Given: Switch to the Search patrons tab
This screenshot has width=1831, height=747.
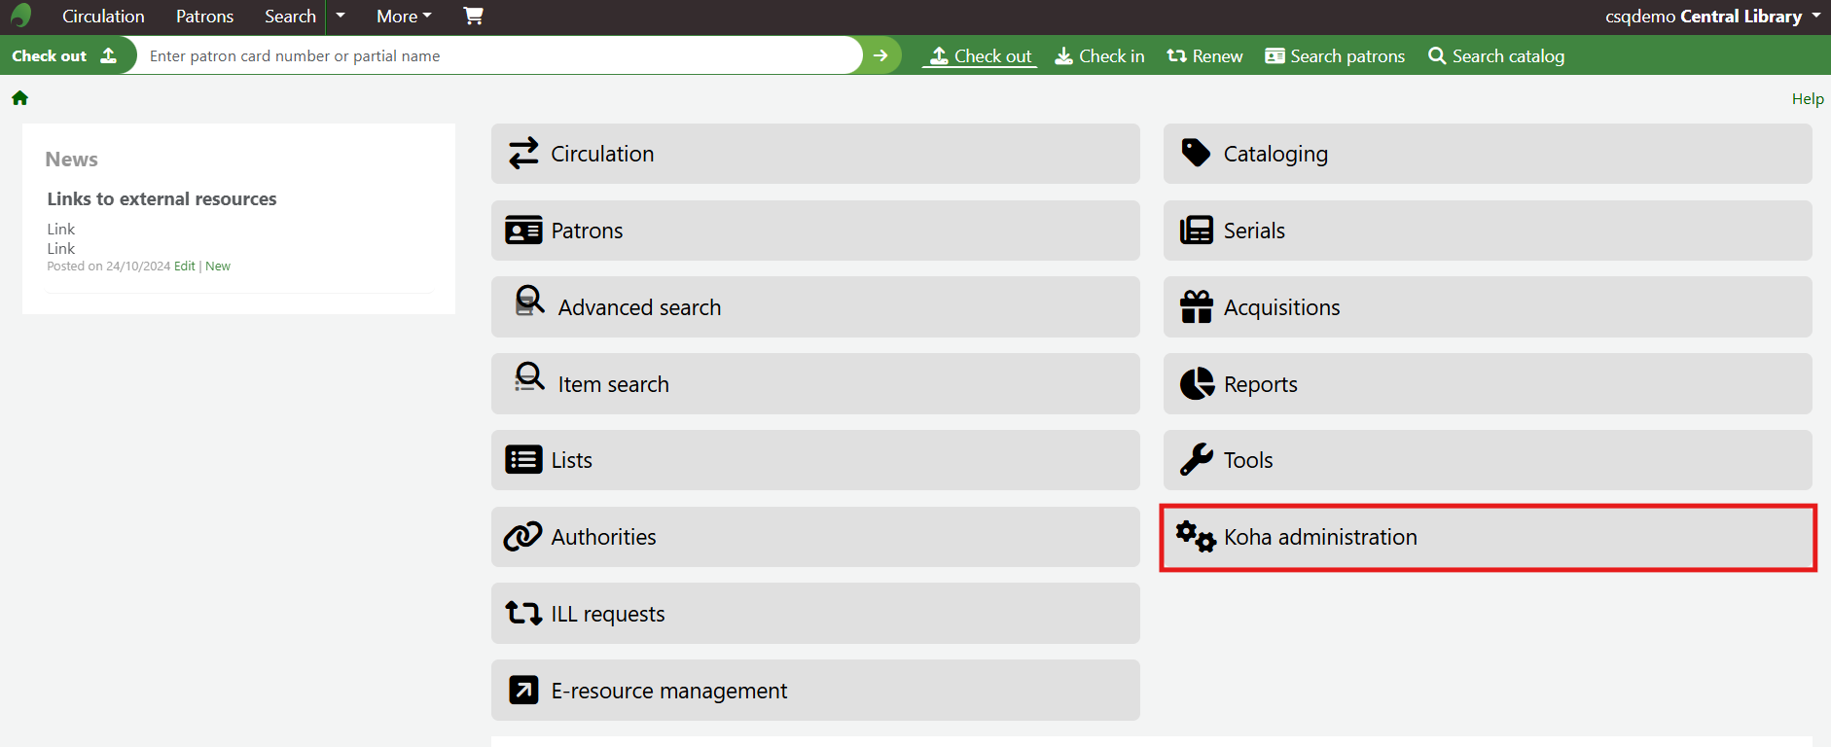Looking at the screenshot, I should pyautogui.click(x=1336, y=56).
